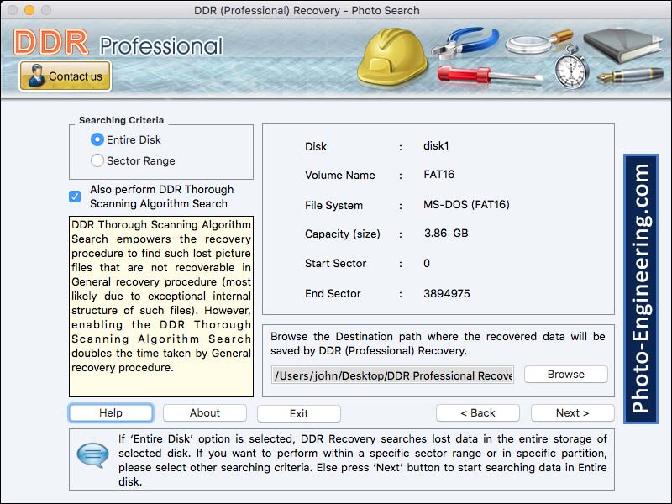Open the magnifying glass search icon
The image size is (672, 504).
525,44
